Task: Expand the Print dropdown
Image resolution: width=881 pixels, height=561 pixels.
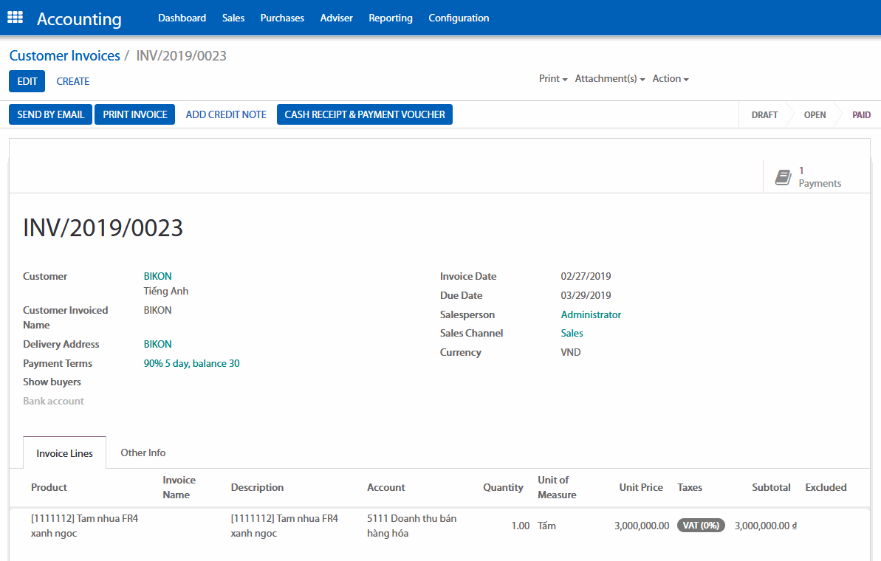Action: 552,79
